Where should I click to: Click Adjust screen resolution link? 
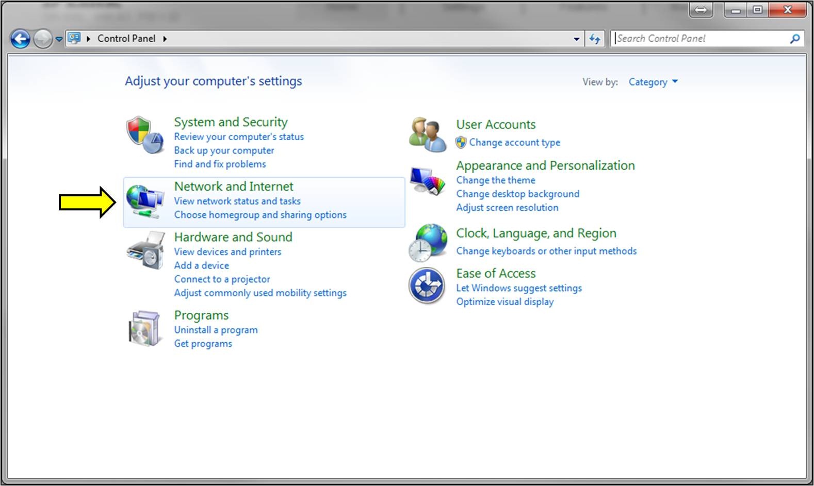click(x=507, y=208)
